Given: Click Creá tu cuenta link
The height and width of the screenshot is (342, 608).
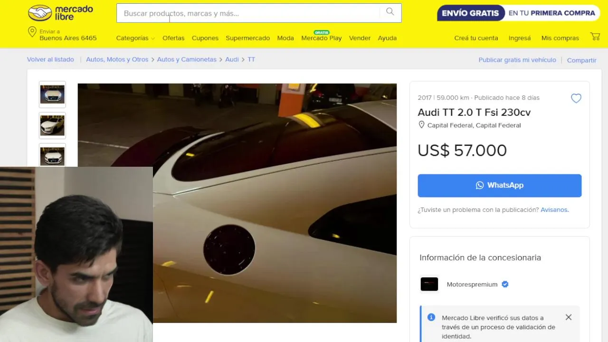Looking at the screenshot, I should pos(476,38).
